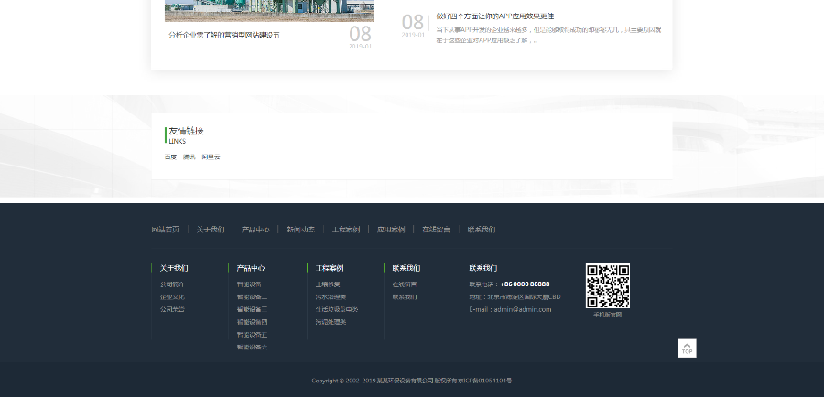The height and width of the screenshot is (397, 824).
Task: Open the 百度 friendly link
Action: pos(170,157)
